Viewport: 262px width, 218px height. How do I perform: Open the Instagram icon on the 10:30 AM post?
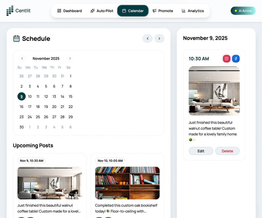point(226,59)
